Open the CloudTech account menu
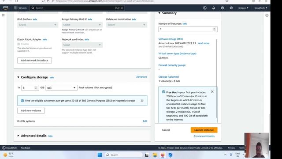This screenshot has width=282, height=159. (260, 8)
